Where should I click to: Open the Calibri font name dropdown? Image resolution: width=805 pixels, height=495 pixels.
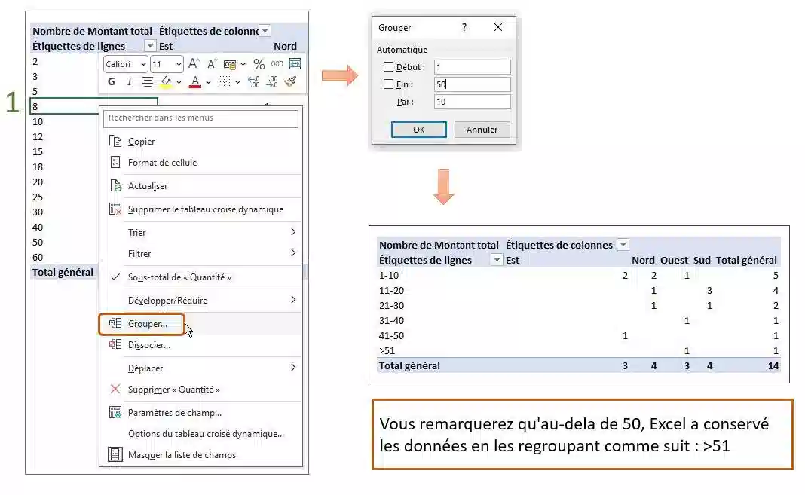coord(143,64)
